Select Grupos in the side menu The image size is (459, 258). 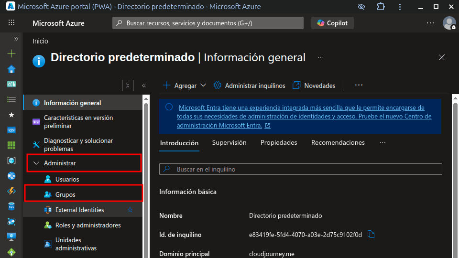66,194
